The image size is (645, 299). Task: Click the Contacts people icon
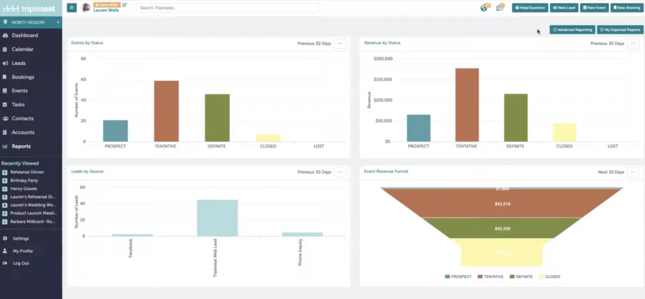click(x=5, y=119)
